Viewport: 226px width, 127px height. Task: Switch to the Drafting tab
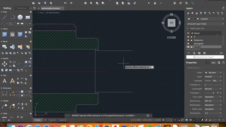(7, 8)
